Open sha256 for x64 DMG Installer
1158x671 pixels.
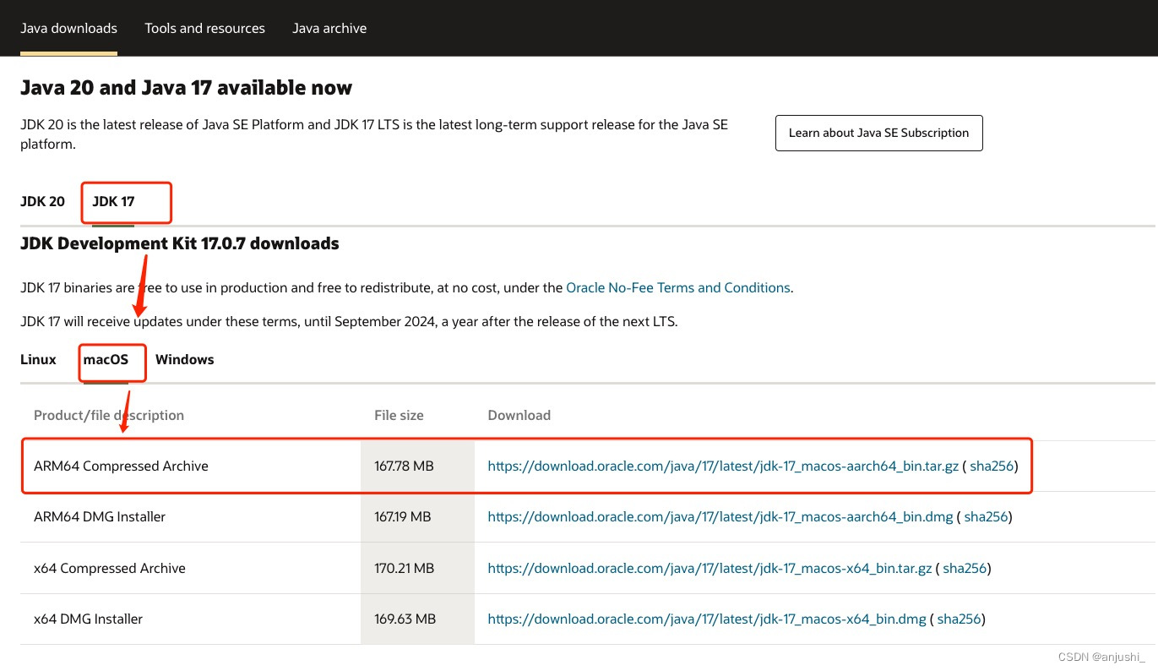(x=960, y=619)
